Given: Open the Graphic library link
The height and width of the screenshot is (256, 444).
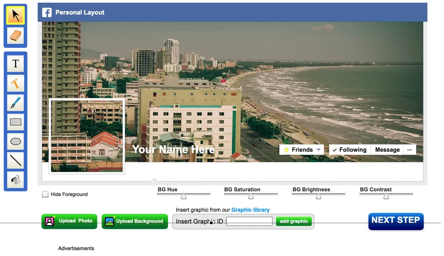Looking at the screenshot, I should (x=250, y=210).
